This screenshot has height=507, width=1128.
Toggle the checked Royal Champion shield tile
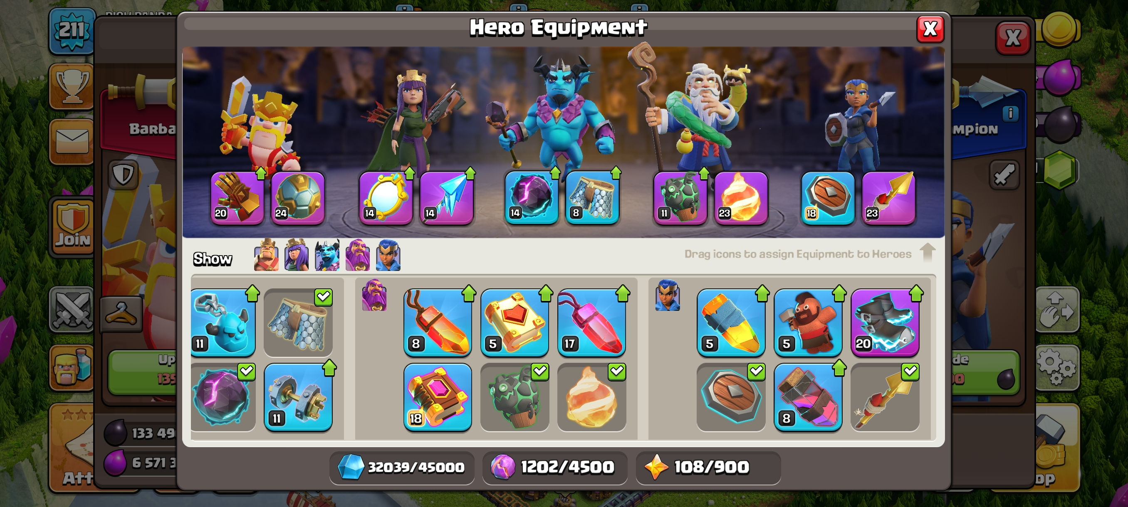730,397
